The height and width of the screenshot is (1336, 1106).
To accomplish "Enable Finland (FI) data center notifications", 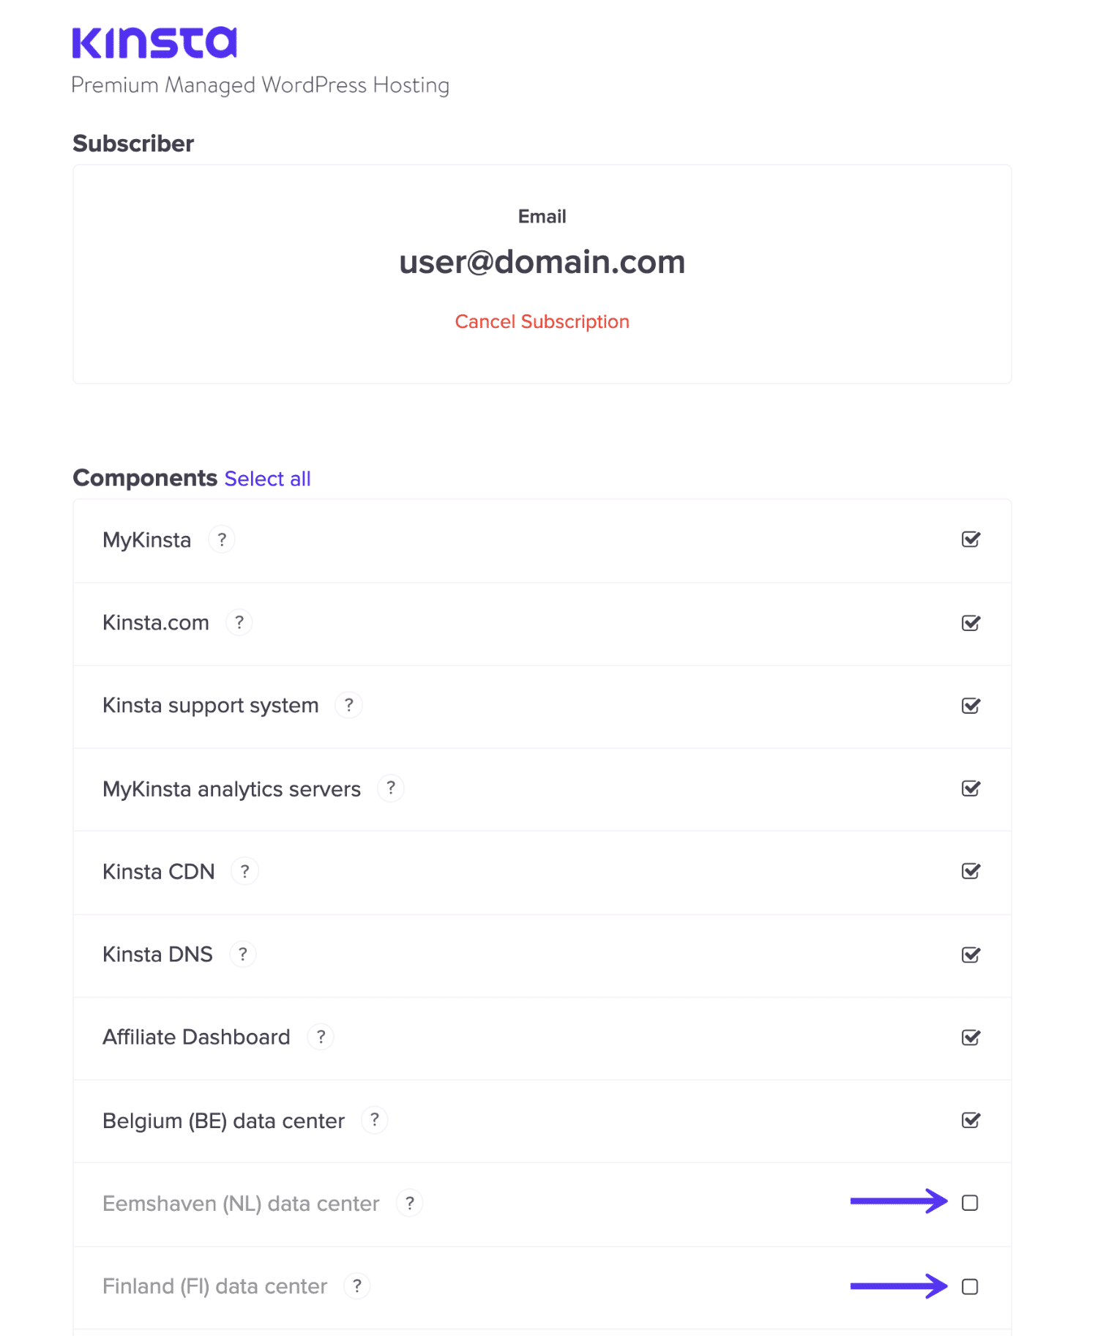I will tap(971, 1285).
